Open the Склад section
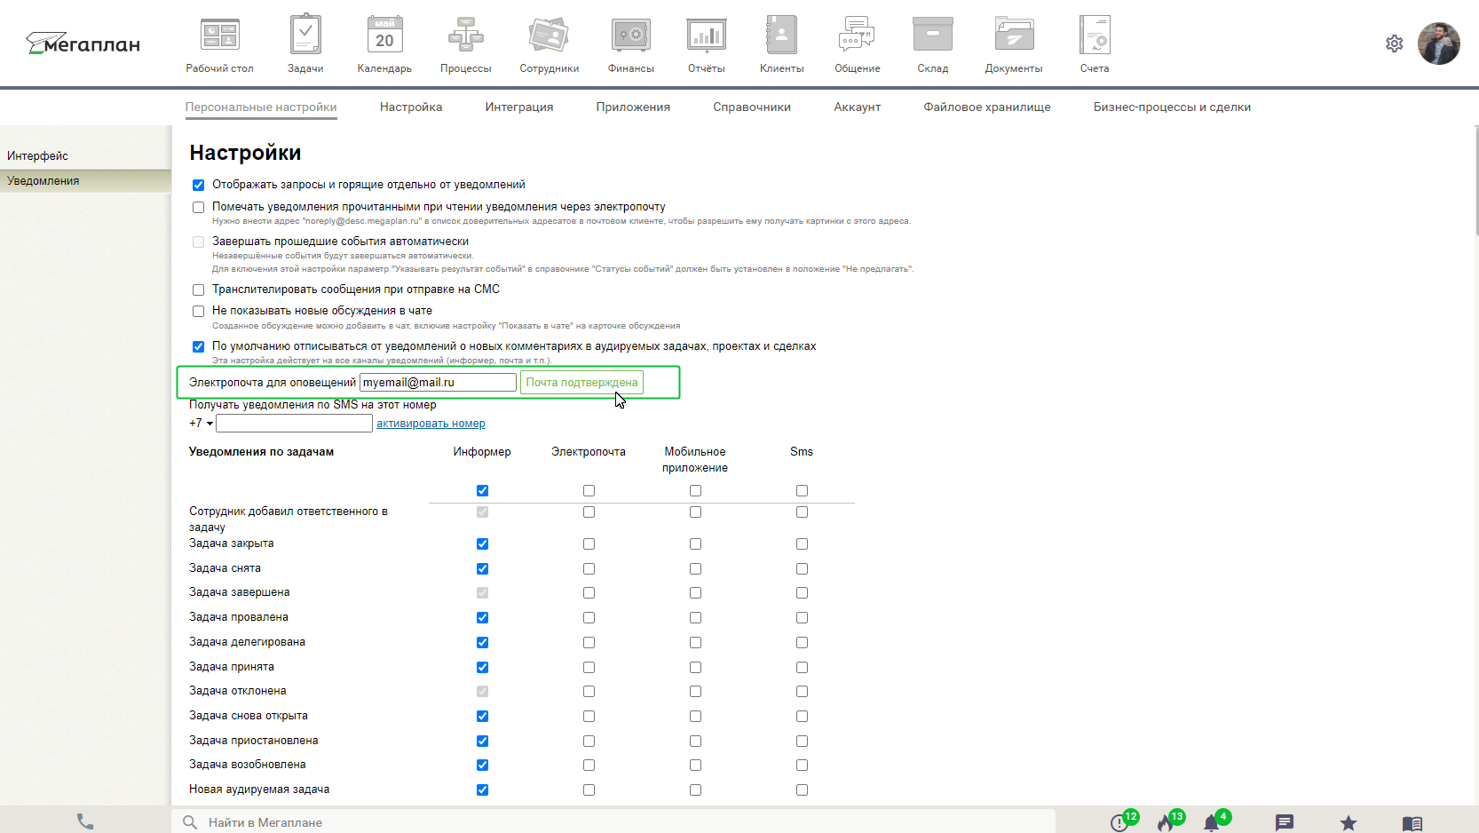The width and height of the screenshot is (1479, 833). 933,44
